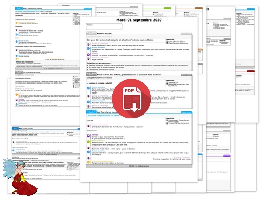Viewport: 263px width, 197px height.
Task: Click the 'Prise en main des enfants' section heading
Action: (129, 75)
